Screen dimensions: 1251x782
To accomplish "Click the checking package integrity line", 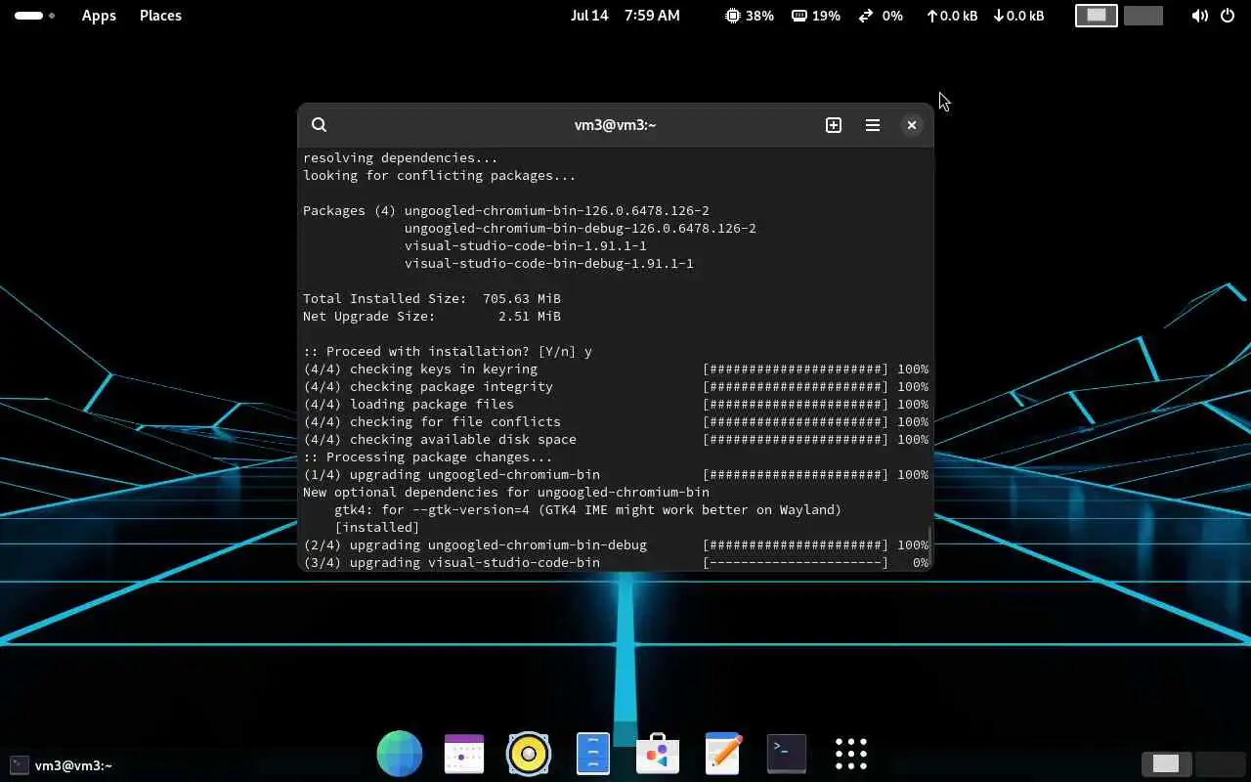I will pyautogui.click(x=616, y=387).
